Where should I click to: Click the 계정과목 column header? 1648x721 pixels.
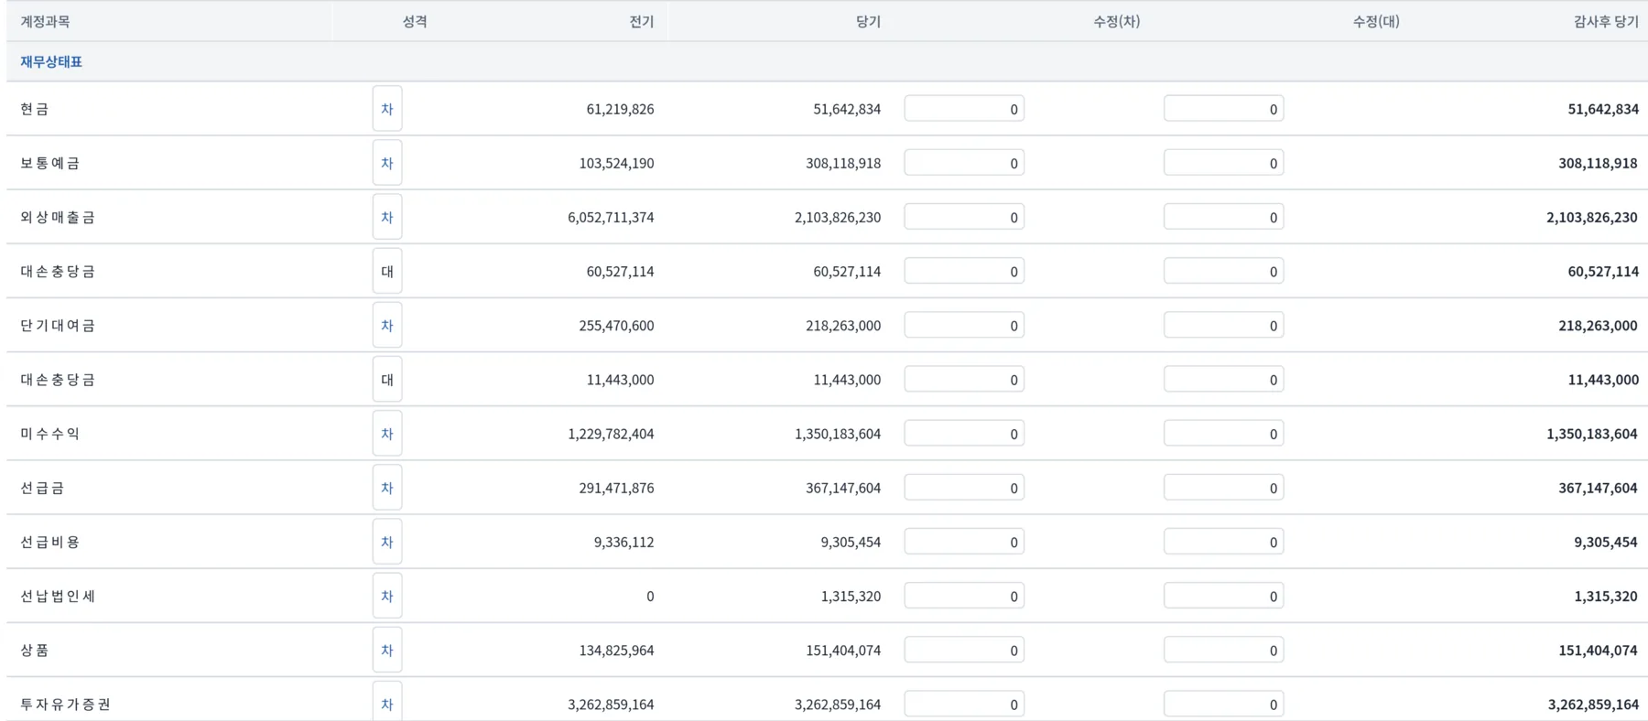pyautogui.click(x=45, y=21)
